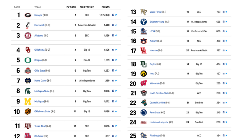245x138 pixels.
Task: Click the Penn State team logo
Action: (143, 113)
